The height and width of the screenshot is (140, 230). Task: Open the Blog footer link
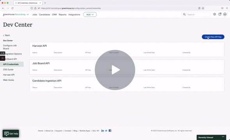pos(75,131)
